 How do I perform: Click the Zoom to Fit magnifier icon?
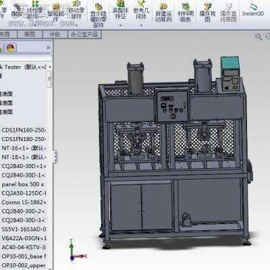[x=259, y=36]
